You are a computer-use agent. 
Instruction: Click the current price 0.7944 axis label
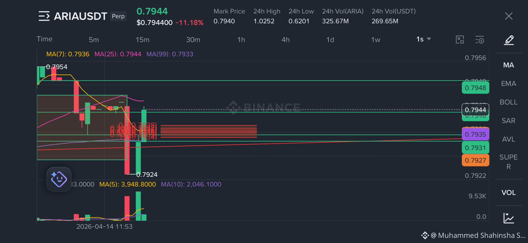click(475, 110)
